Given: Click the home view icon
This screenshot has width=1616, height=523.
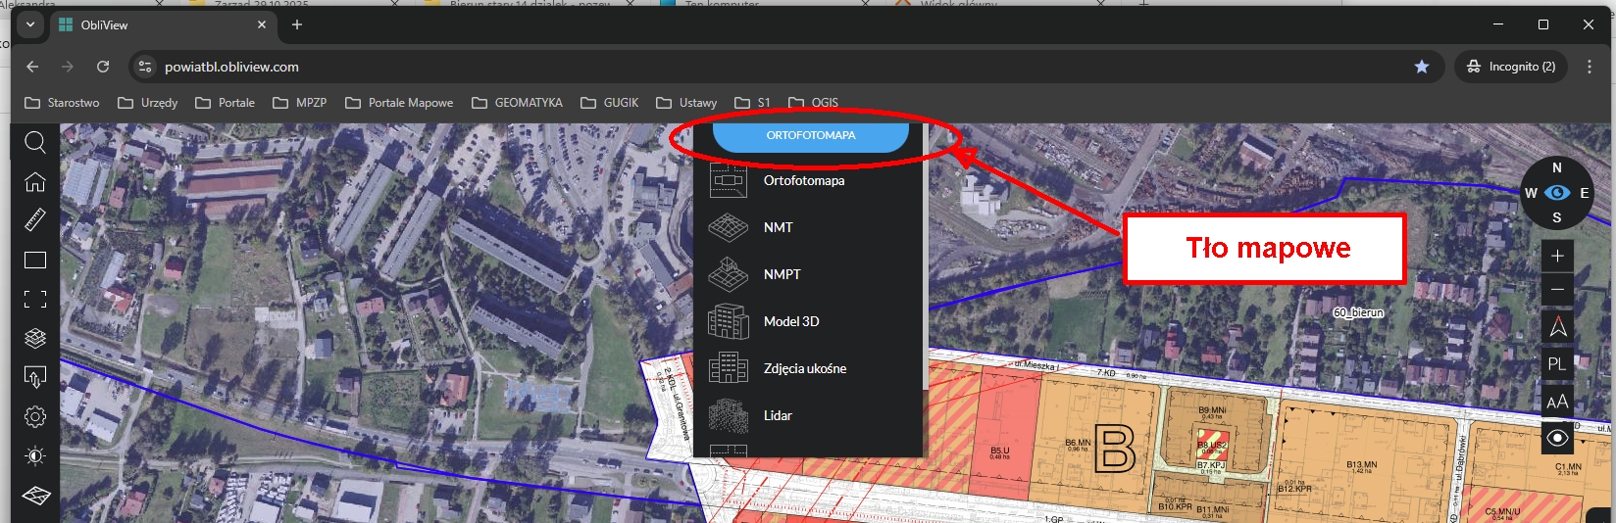Looking at the screenshot, I should [x=35, y=182].
